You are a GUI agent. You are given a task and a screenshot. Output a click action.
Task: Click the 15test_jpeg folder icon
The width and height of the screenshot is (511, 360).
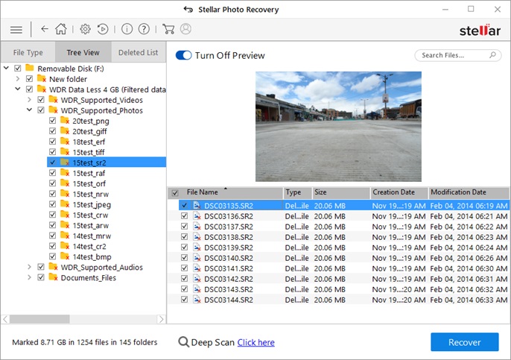point(65,204)
